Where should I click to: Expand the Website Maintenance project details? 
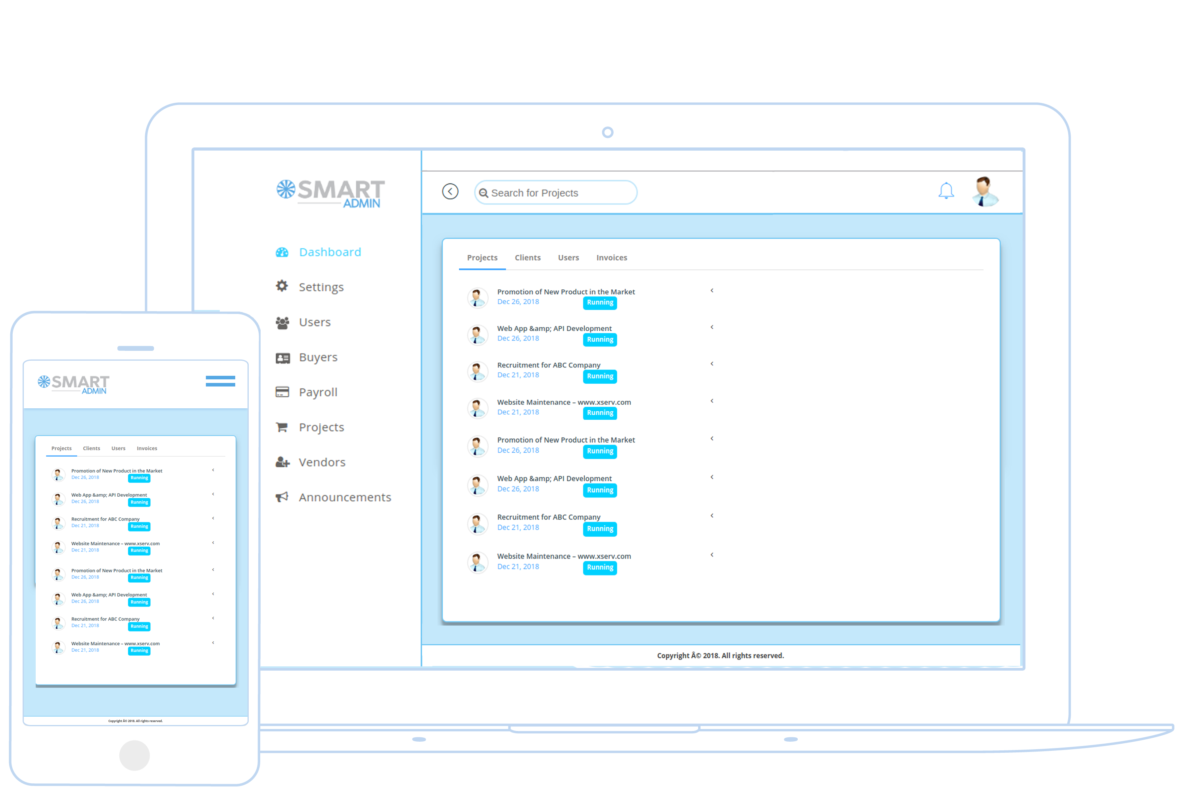click(x=712, y=400)
